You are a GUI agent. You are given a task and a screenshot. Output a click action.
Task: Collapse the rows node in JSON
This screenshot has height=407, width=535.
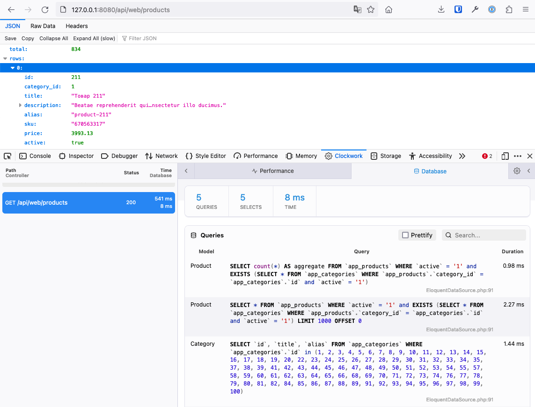[x=5, y=58]
